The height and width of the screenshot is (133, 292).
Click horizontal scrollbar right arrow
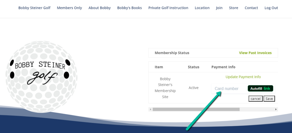click(x=276, y=109)
